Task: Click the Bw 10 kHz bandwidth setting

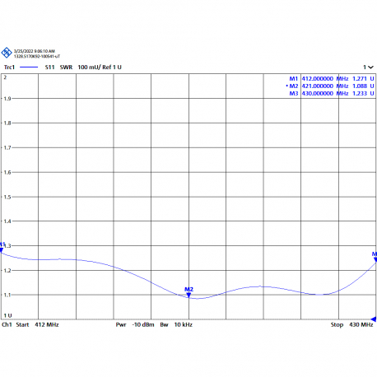Action: 176,325
